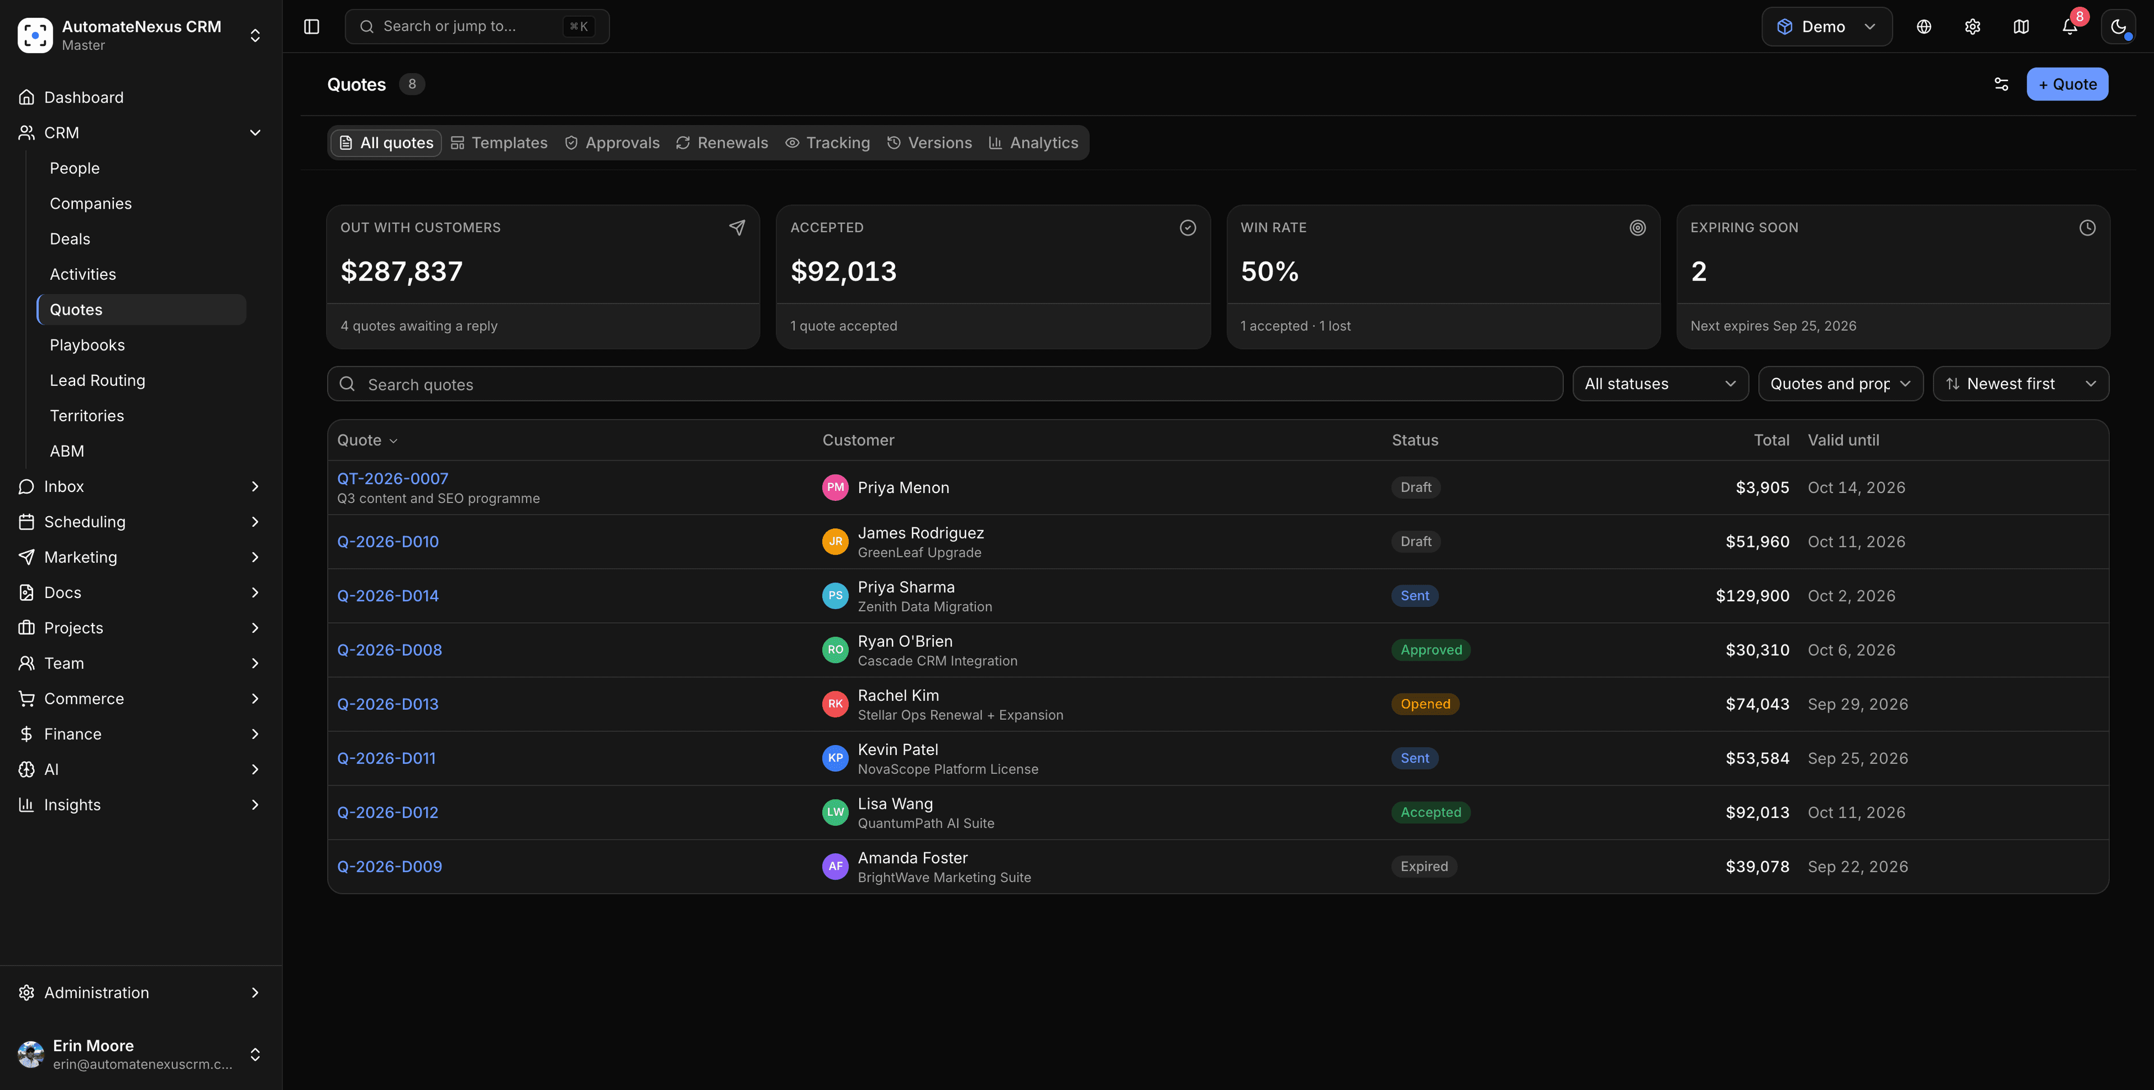Open Deals in the CRM menu

pos(141,239)
